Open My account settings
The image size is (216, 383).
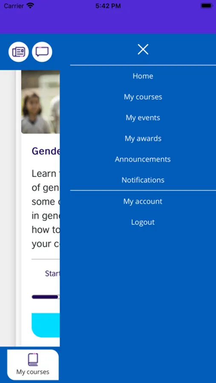[x=143, y=201]
